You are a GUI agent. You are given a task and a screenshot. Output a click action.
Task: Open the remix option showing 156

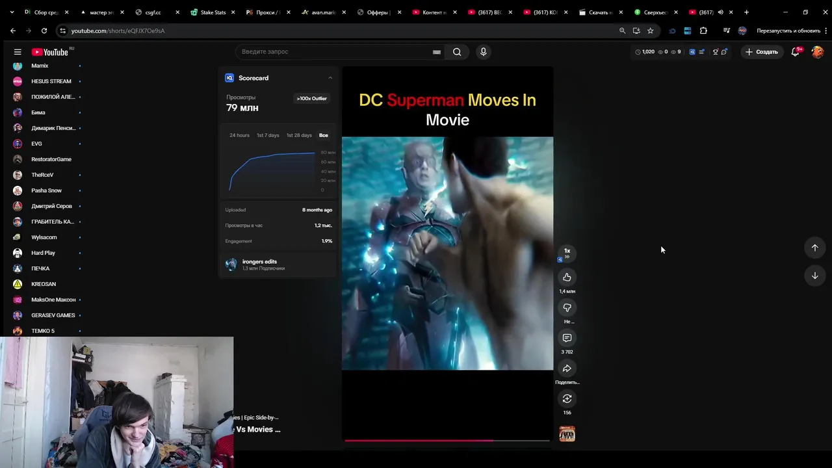pyautogui.click(x=567, y=398)
